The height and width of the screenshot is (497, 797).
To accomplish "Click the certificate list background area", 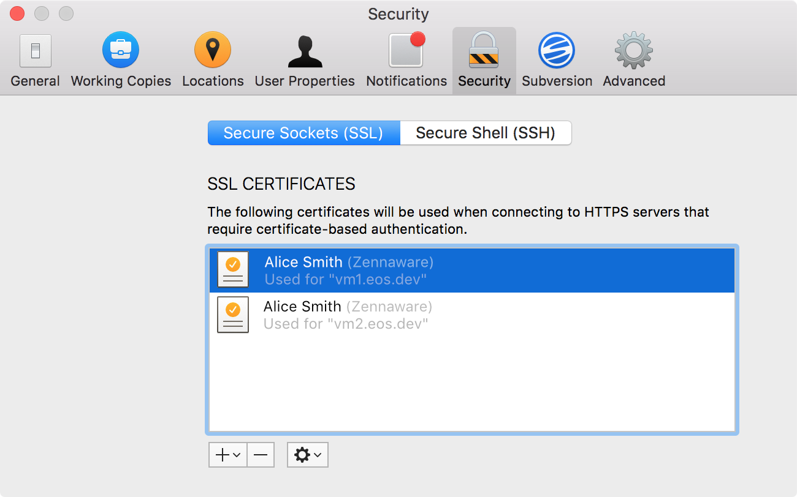I will pyautogui.click(x=472, y=386).
